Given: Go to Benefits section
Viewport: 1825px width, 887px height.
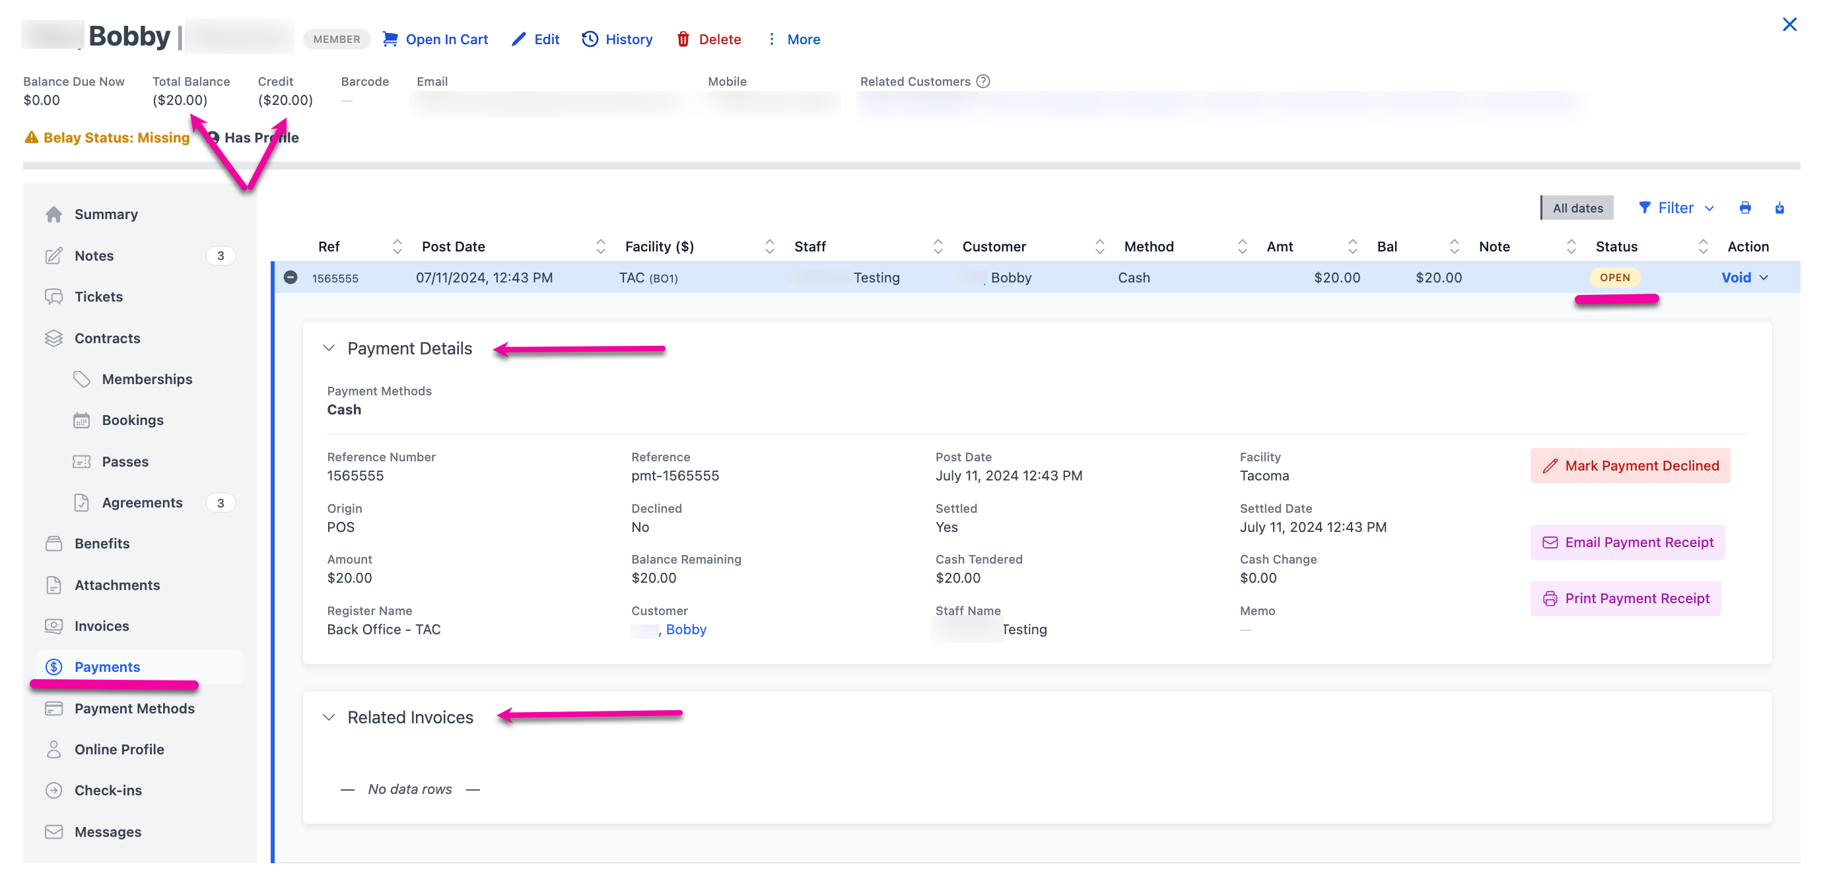Looking at the screenshot, I should (139, 544).
